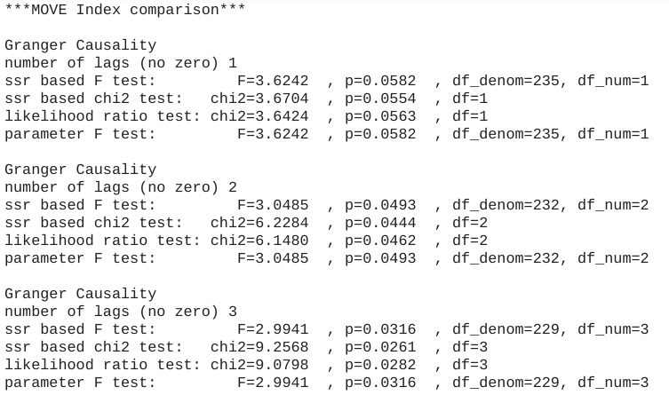Click the p=0.0282 value
The width and height of the screenshot is (669, 403).
(x=379, y=365)
